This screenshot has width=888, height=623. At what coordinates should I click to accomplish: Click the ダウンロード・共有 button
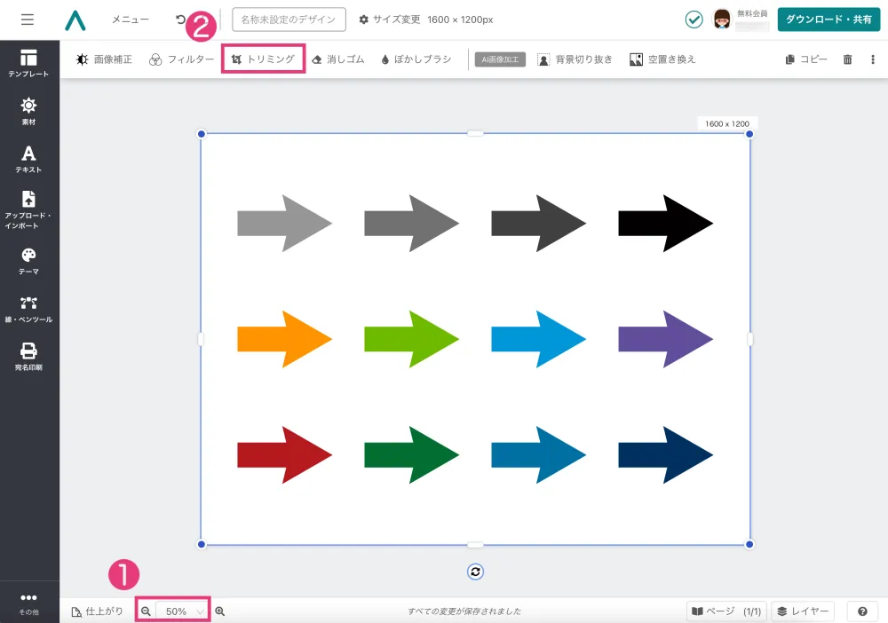click(x=828, y=18)
